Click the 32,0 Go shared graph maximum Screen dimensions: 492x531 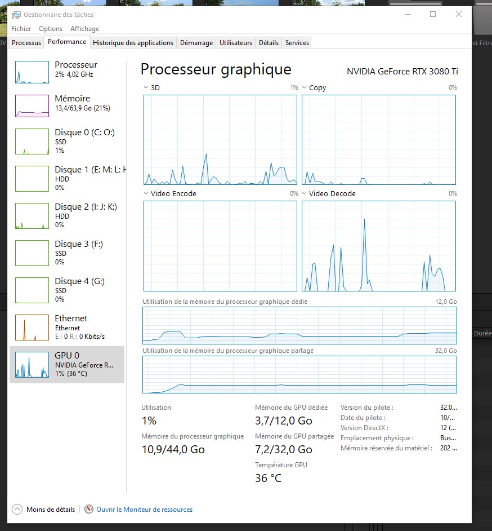click(x=446, y=351)
